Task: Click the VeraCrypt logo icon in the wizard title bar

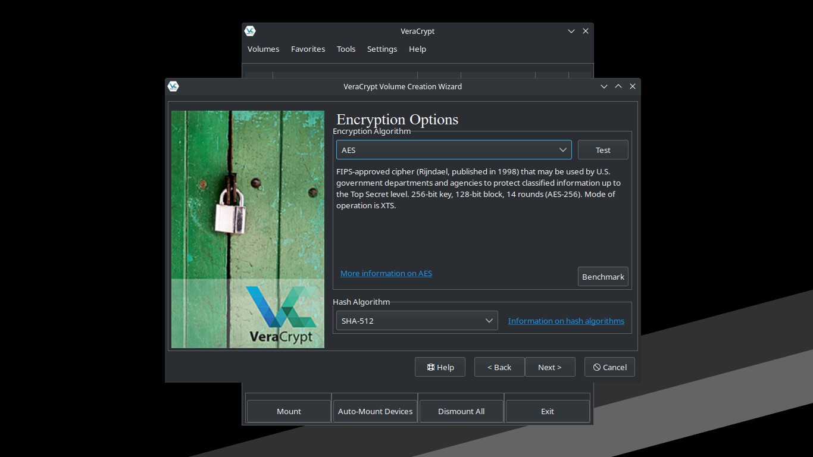Action: pyautogui.click(x=173, y=86)
